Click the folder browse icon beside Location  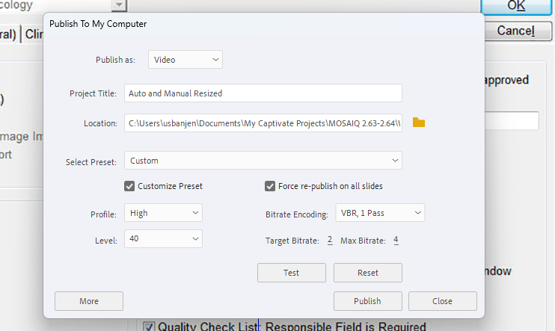[x=419, y=123]
